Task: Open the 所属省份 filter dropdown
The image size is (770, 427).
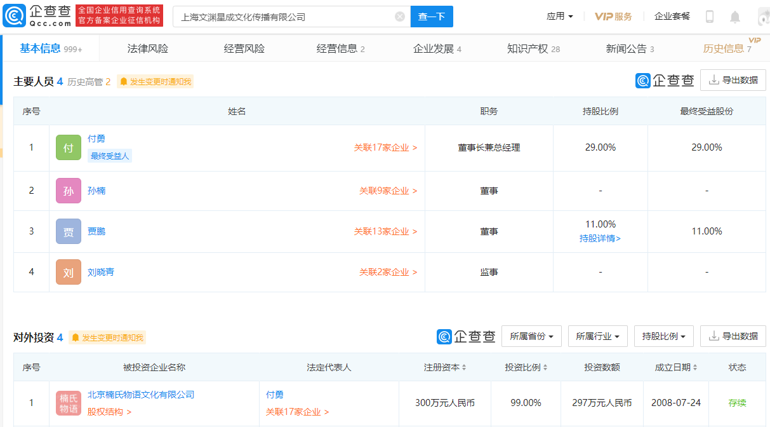Action: click(x=531, y=336)
